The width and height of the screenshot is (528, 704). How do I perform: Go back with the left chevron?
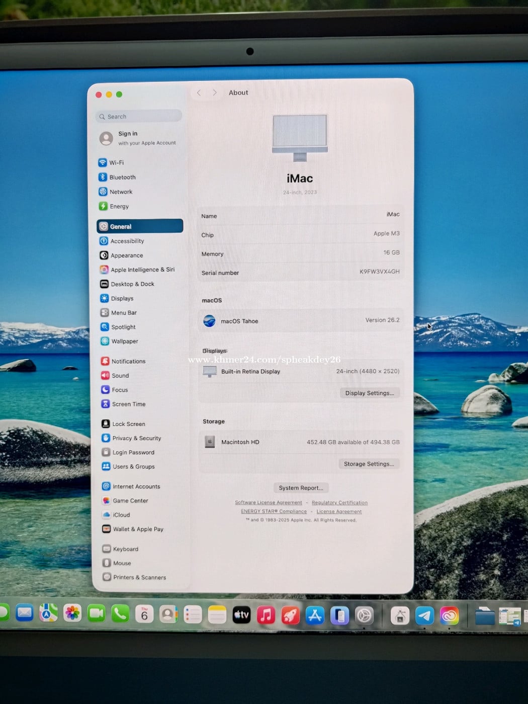coord(199,93)
